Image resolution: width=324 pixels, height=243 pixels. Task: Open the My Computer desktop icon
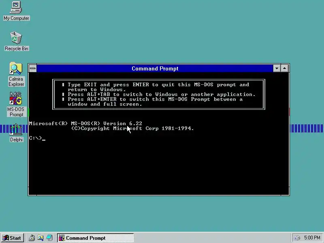(16, 11)
